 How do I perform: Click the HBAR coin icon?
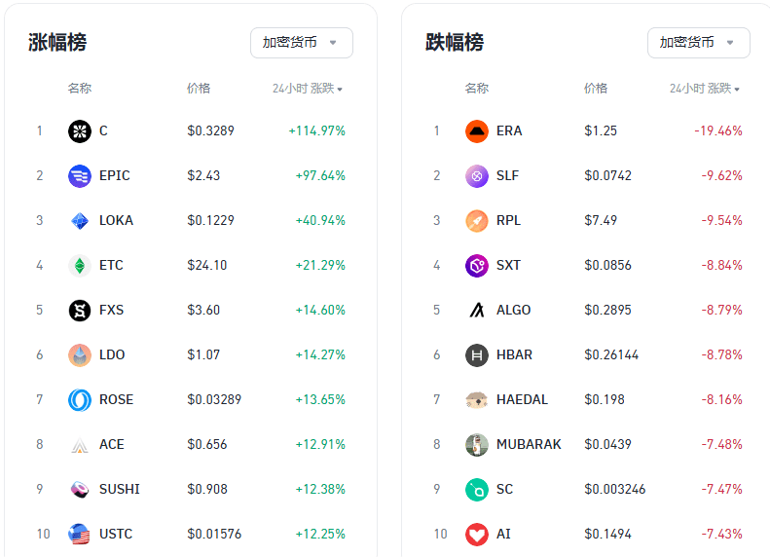click(477, 354)
